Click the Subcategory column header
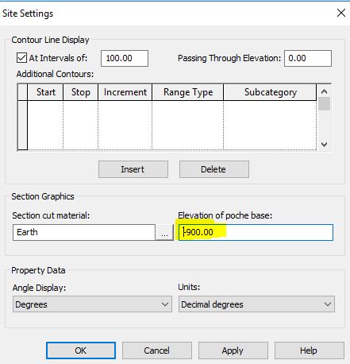Viewport: 350px width, 364px height. (270, 92)
